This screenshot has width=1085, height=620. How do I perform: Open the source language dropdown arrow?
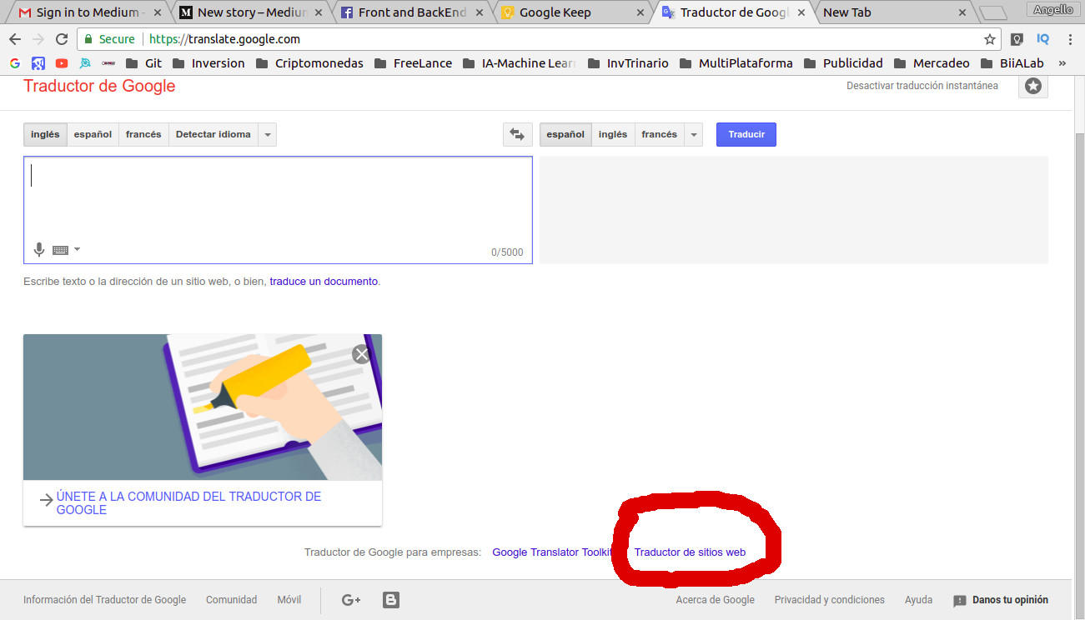coord(267,134)
